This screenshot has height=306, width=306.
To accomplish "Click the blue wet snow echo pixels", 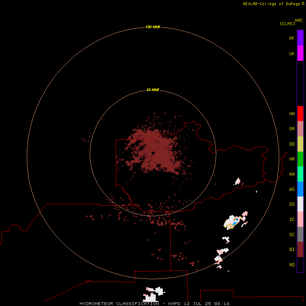I will (235, 222).
